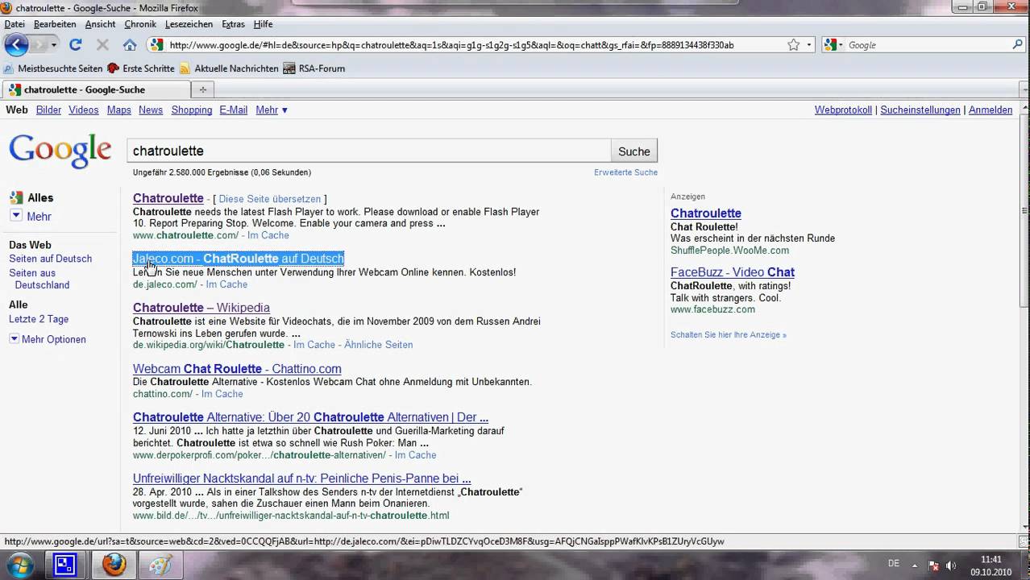Open Unfreiwilliger Nacktskandal auf n-tv result

point(302,478)
